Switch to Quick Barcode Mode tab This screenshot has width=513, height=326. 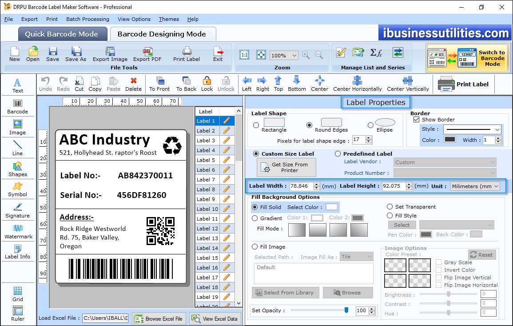point(62,34)
